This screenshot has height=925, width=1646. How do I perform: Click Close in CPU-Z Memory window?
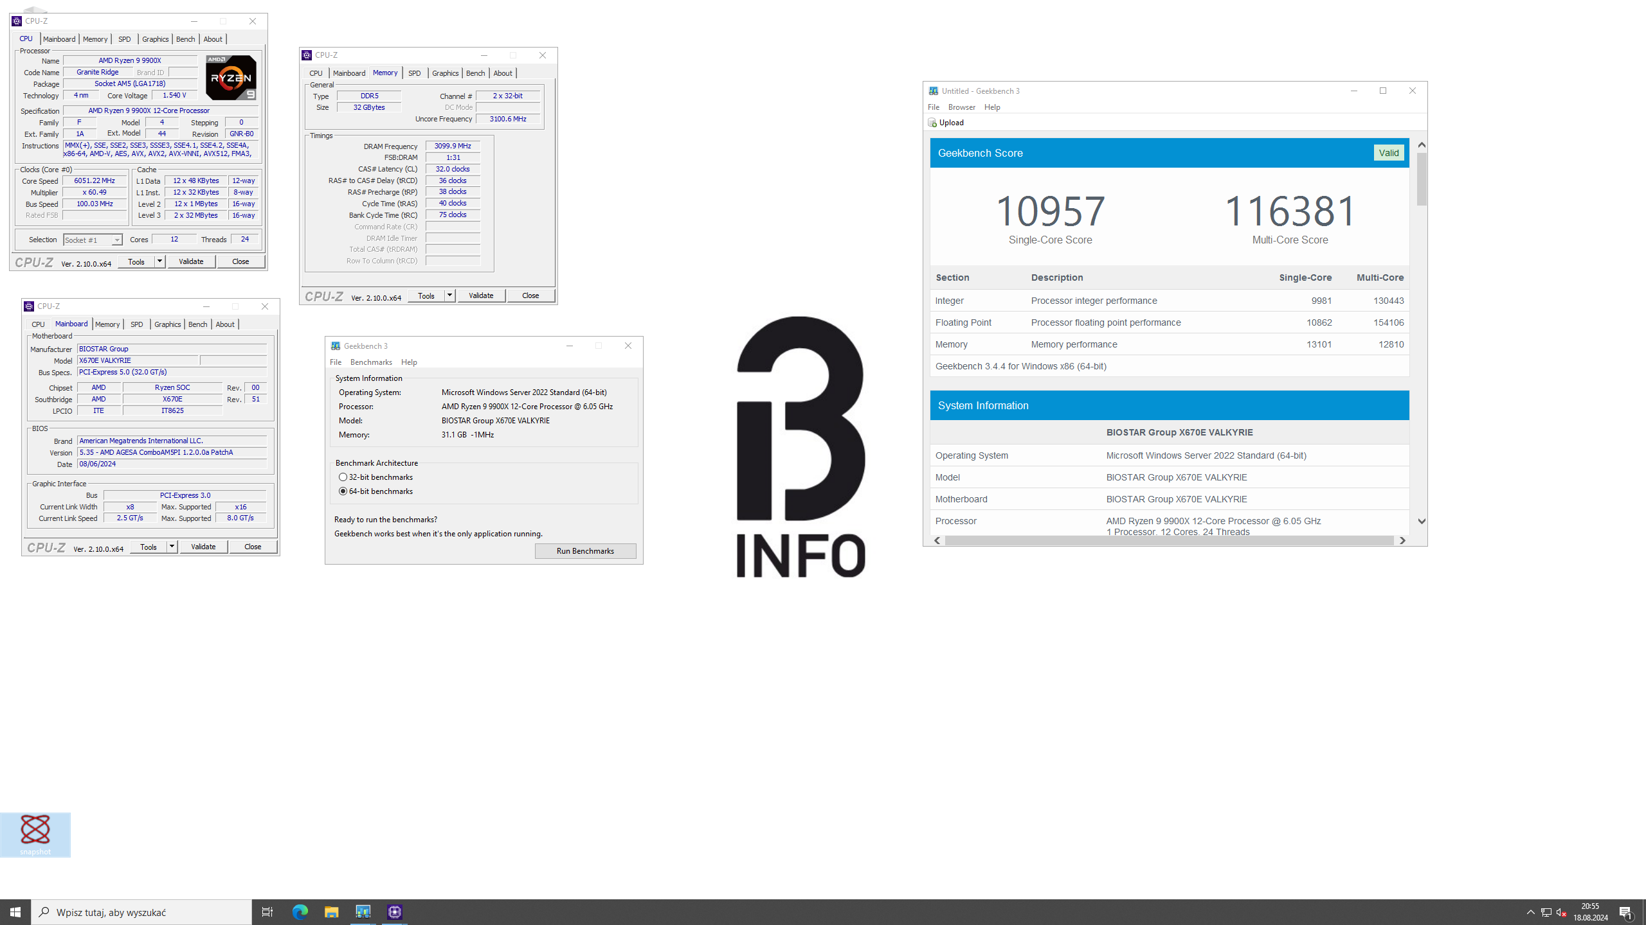530,295
